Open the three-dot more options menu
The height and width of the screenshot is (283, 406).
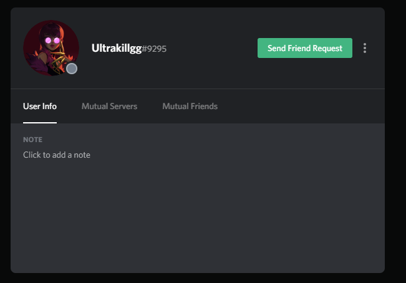point(365,48)
